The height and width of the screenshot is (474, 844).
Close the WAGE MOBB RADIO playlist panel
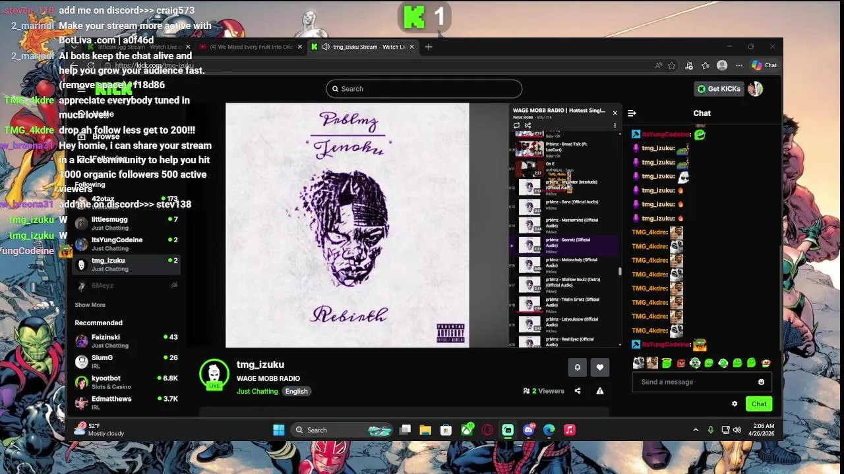pos(615,113)
